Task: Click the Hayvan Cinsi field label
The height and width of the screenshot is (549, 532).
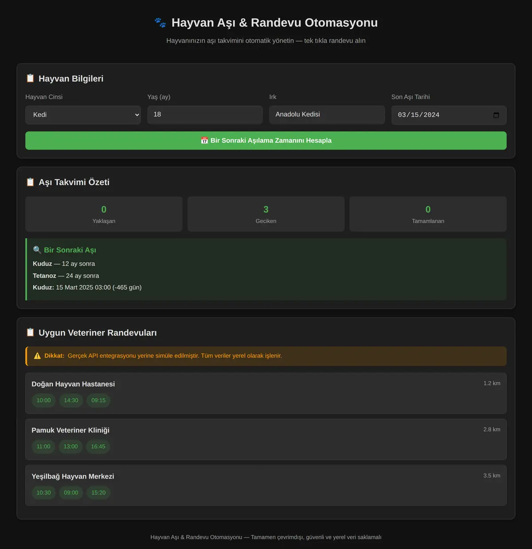Action: pyautogui.click(x=44, y=97)
